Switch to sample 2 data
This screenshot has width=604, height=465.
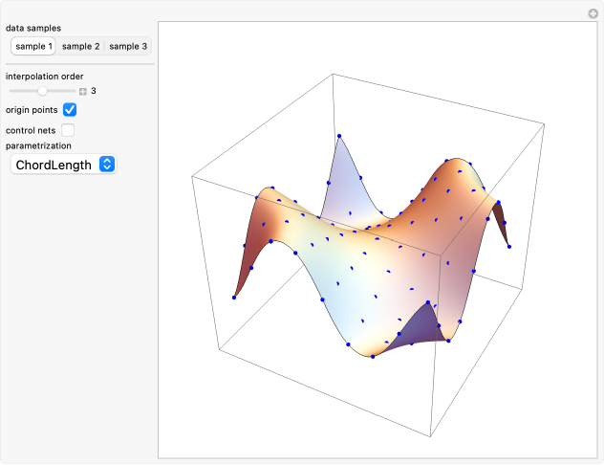coord(80,46)
